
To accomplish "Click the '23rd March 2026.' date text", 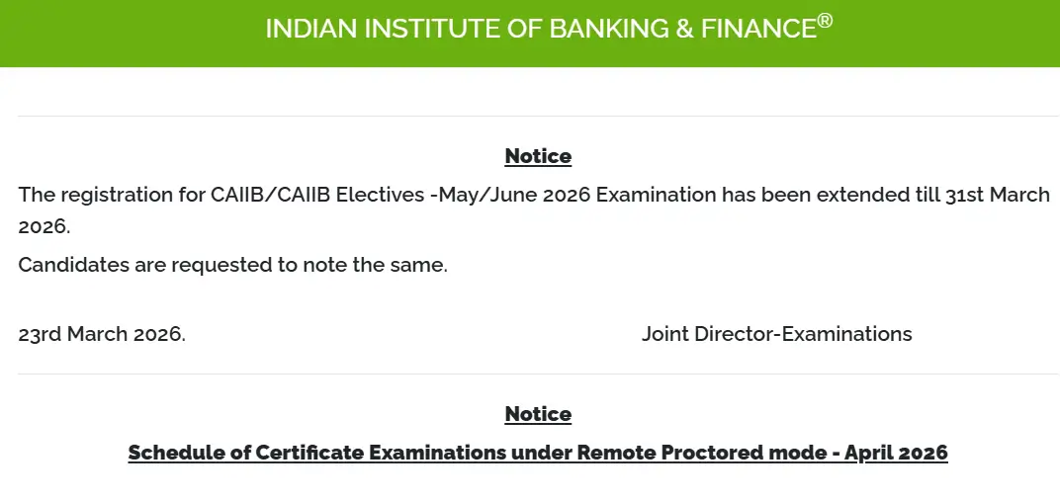I will 102,334.
